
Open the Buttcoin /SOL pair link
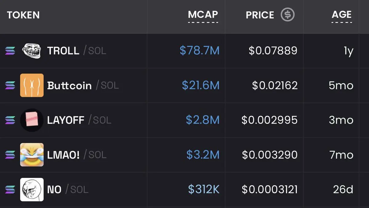(x=83, y=86)
